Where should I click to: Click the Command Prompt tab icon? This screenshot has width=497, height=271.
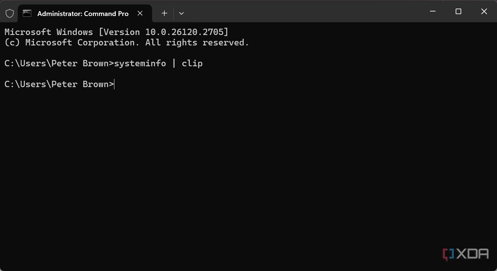(x=27, y=13)
